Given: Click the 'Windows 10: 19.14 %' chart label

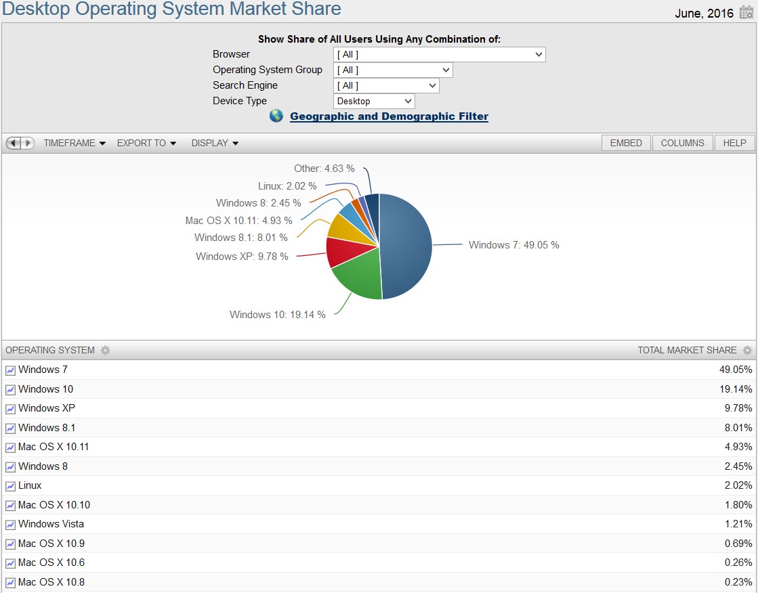Looking at the screenshot, I should (x=278, y=315).
